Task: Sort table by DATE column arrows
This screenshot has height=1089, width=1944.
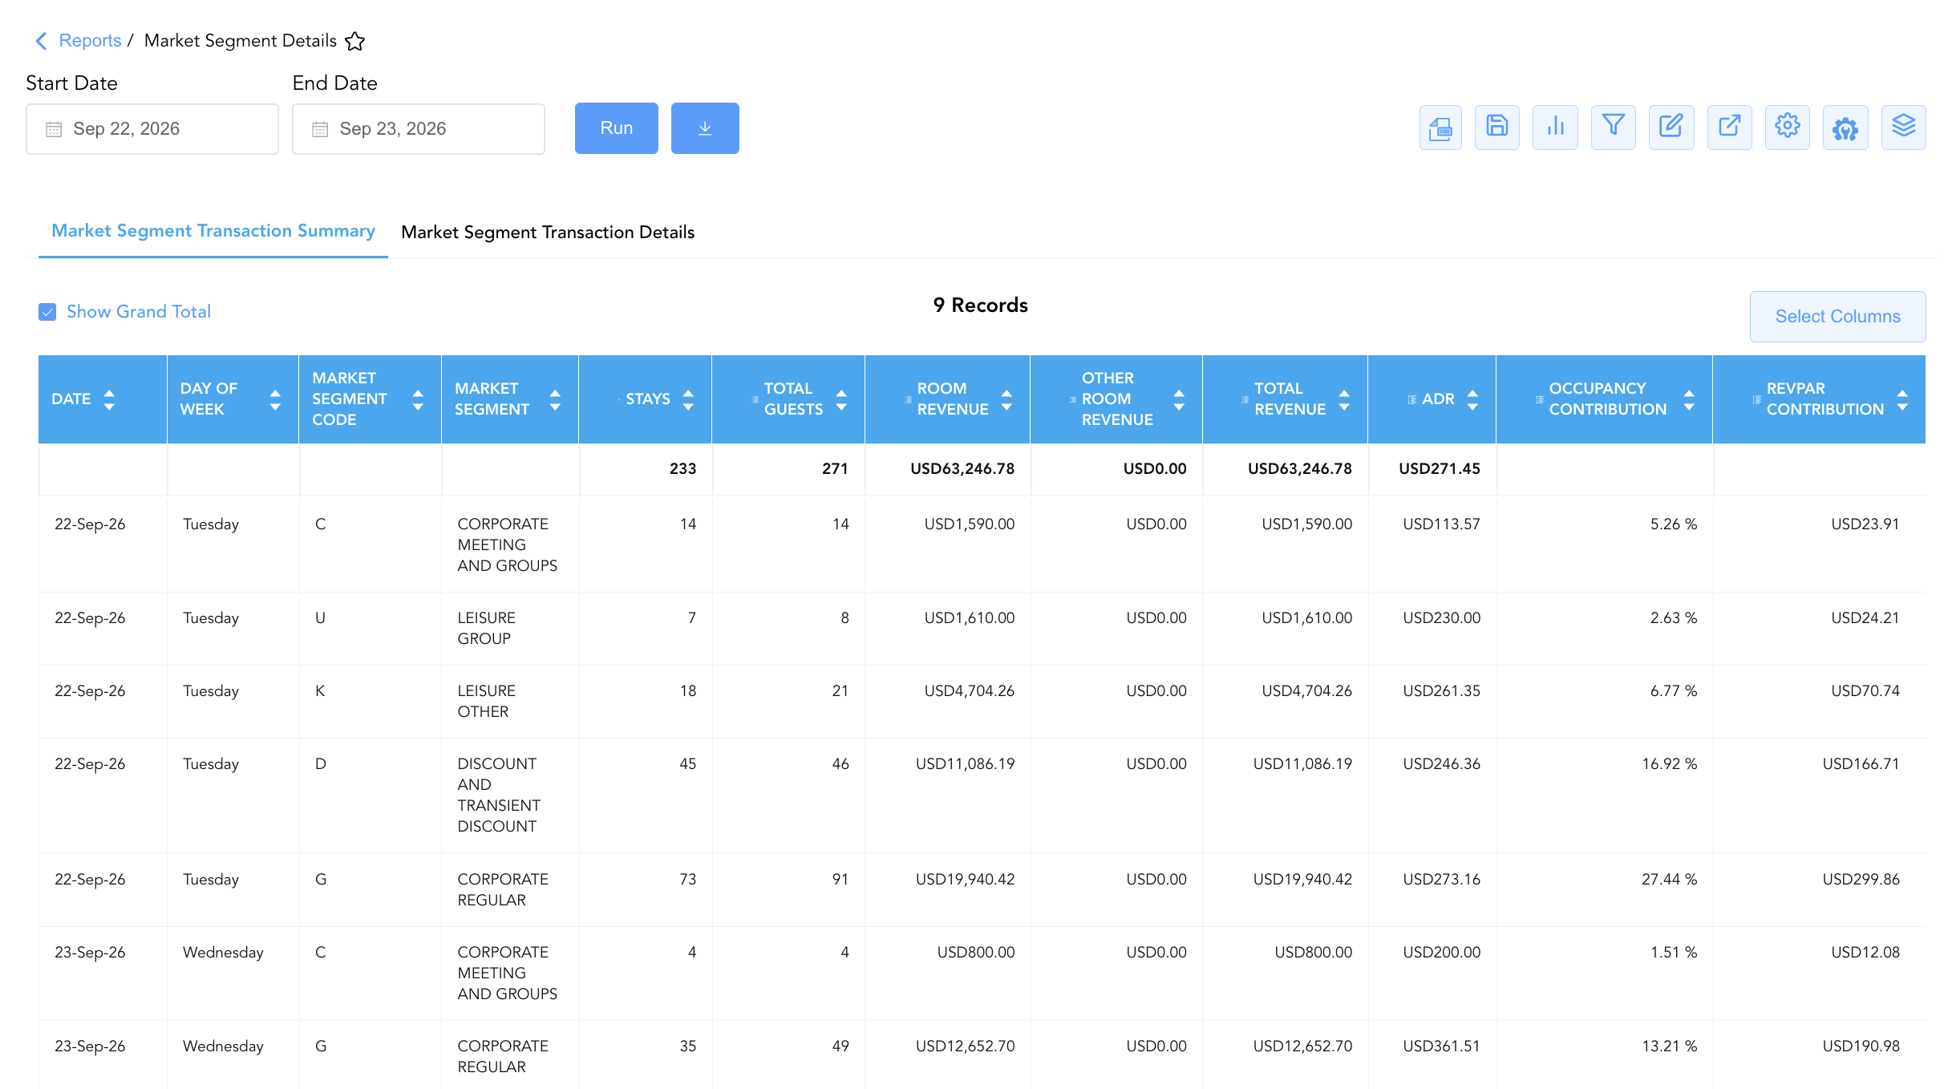Action: 110,399
